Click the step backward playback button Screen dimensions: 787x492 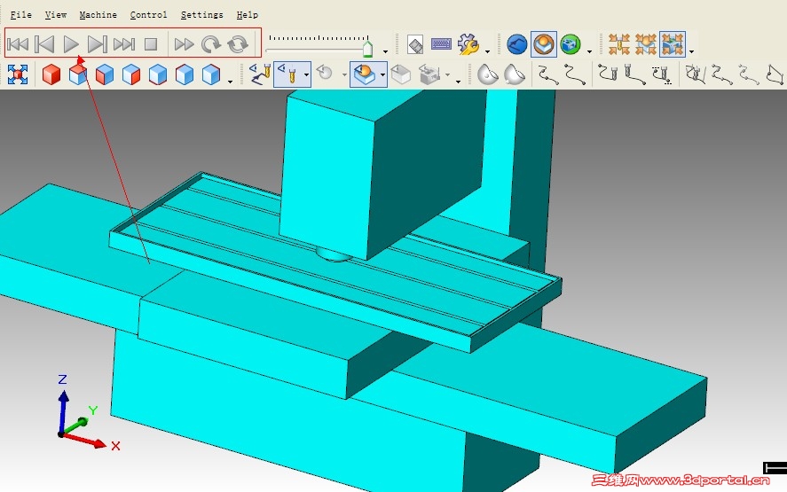(44, 44)
